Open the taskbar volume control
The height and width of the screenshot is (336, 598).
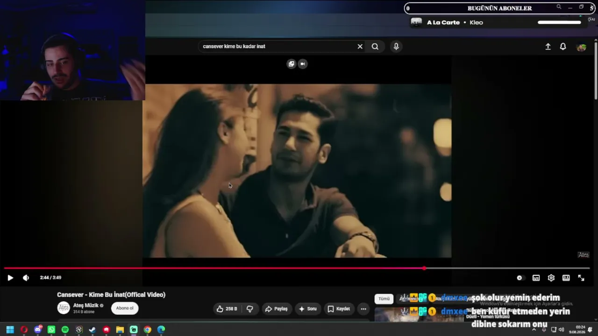point(561,329)
